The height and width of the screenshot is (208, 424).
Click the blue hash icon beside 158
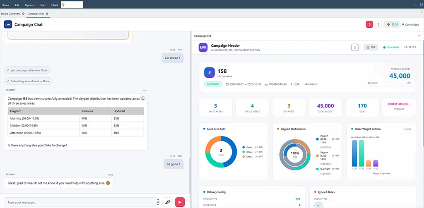(209, 73)
